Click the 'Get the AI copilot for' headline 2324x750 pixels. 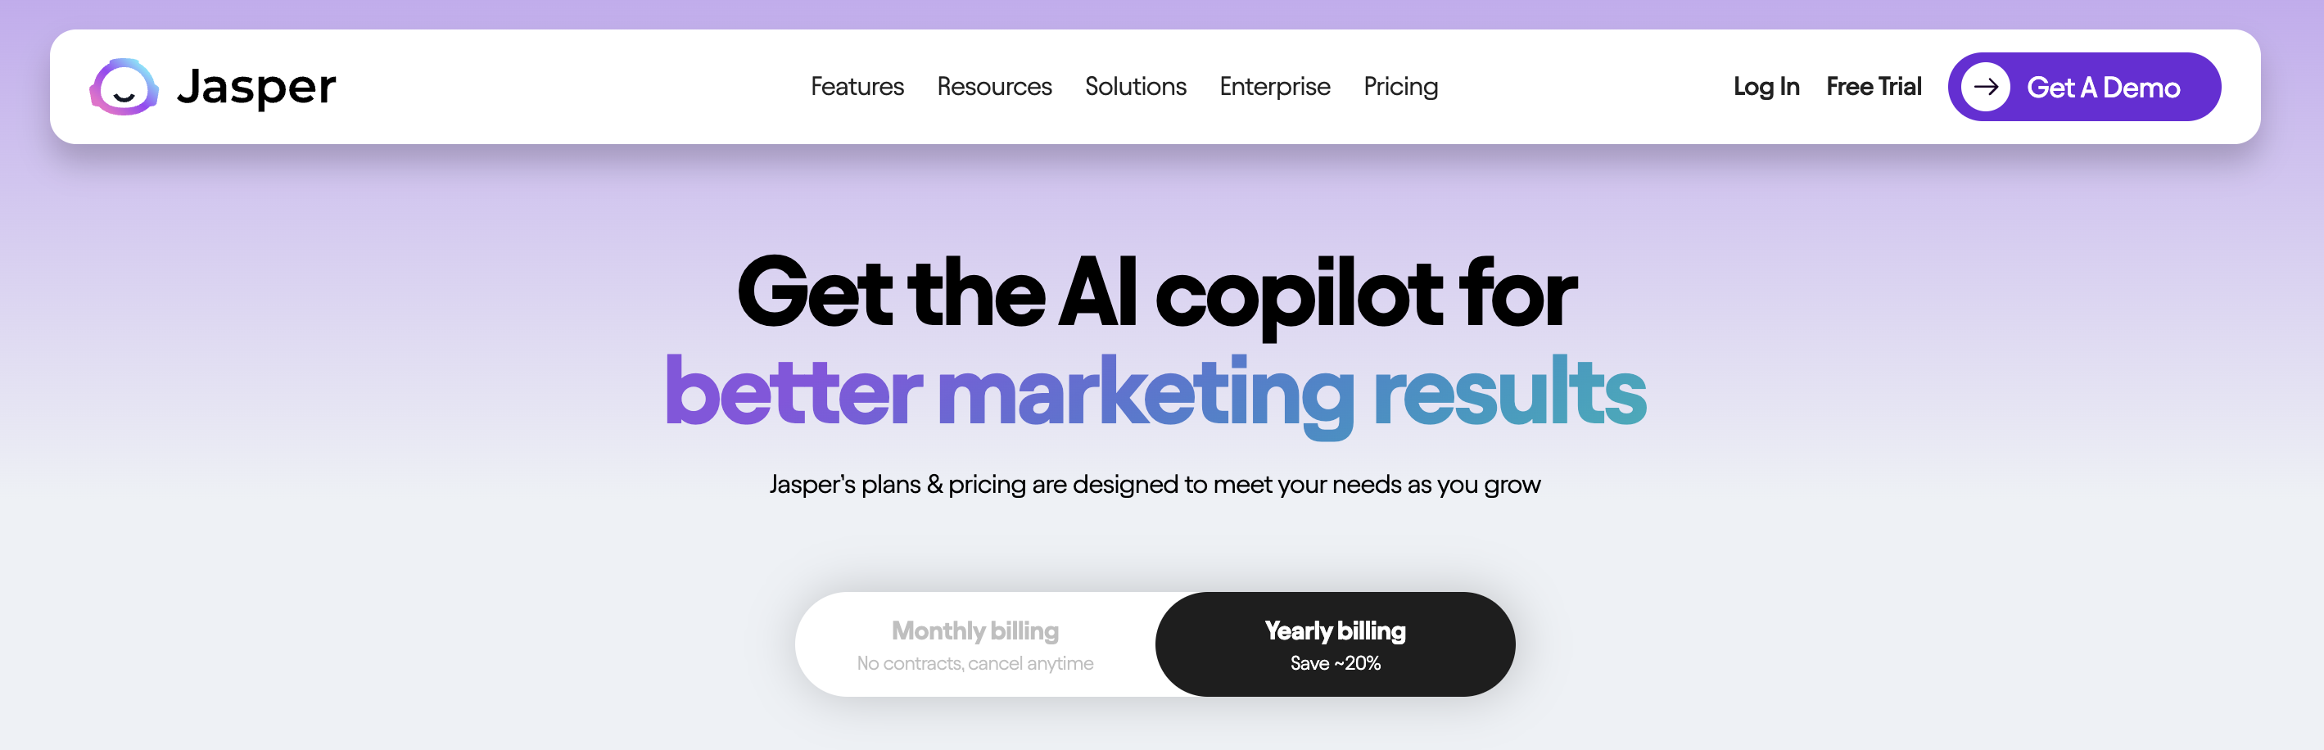(x=1155, y=292)
